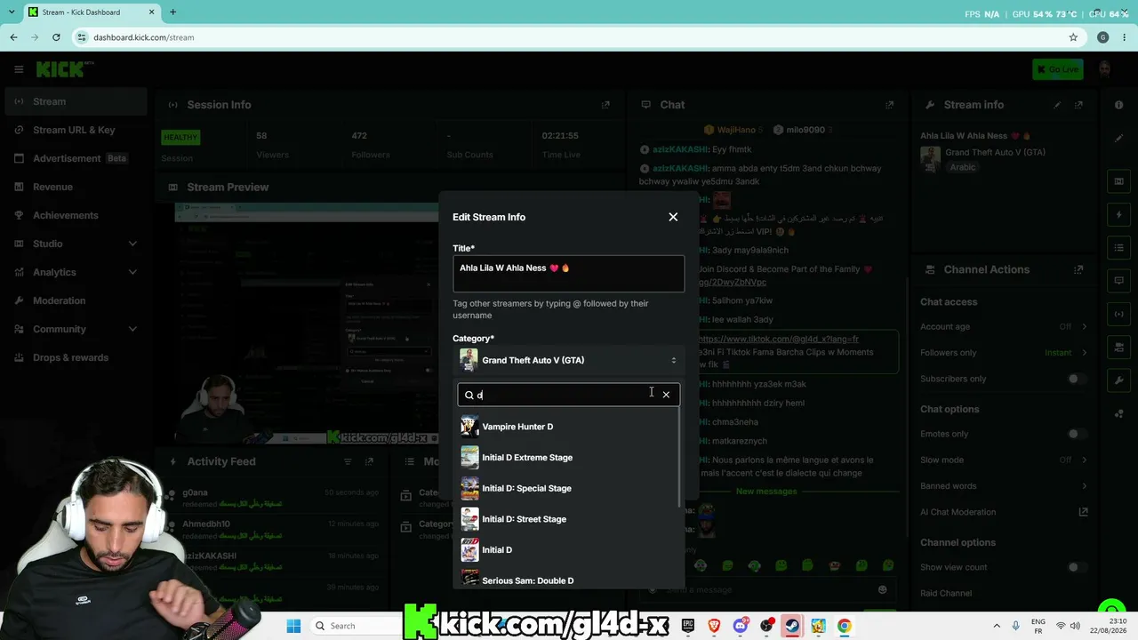This screenshot has height=640, width=1138.
Task: Clear the category search field
Action: click(666, 395)
